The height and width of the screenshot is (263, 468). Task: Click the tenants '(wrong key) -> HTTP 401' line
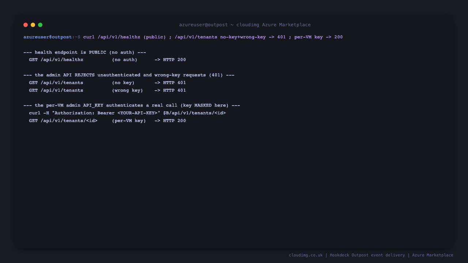pos(107,90)
